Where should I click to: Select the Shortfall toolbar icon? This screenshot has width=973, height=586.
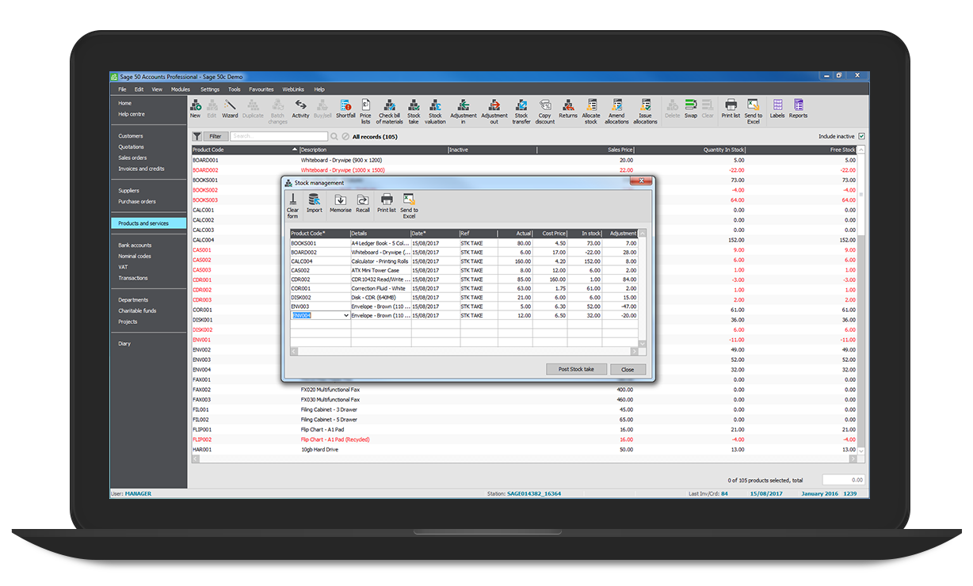point(345,109)
